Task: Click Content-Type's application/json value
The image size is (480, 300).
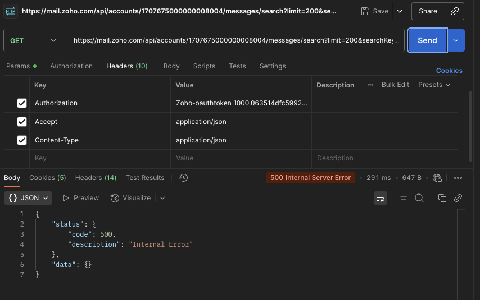Action: 201,140
